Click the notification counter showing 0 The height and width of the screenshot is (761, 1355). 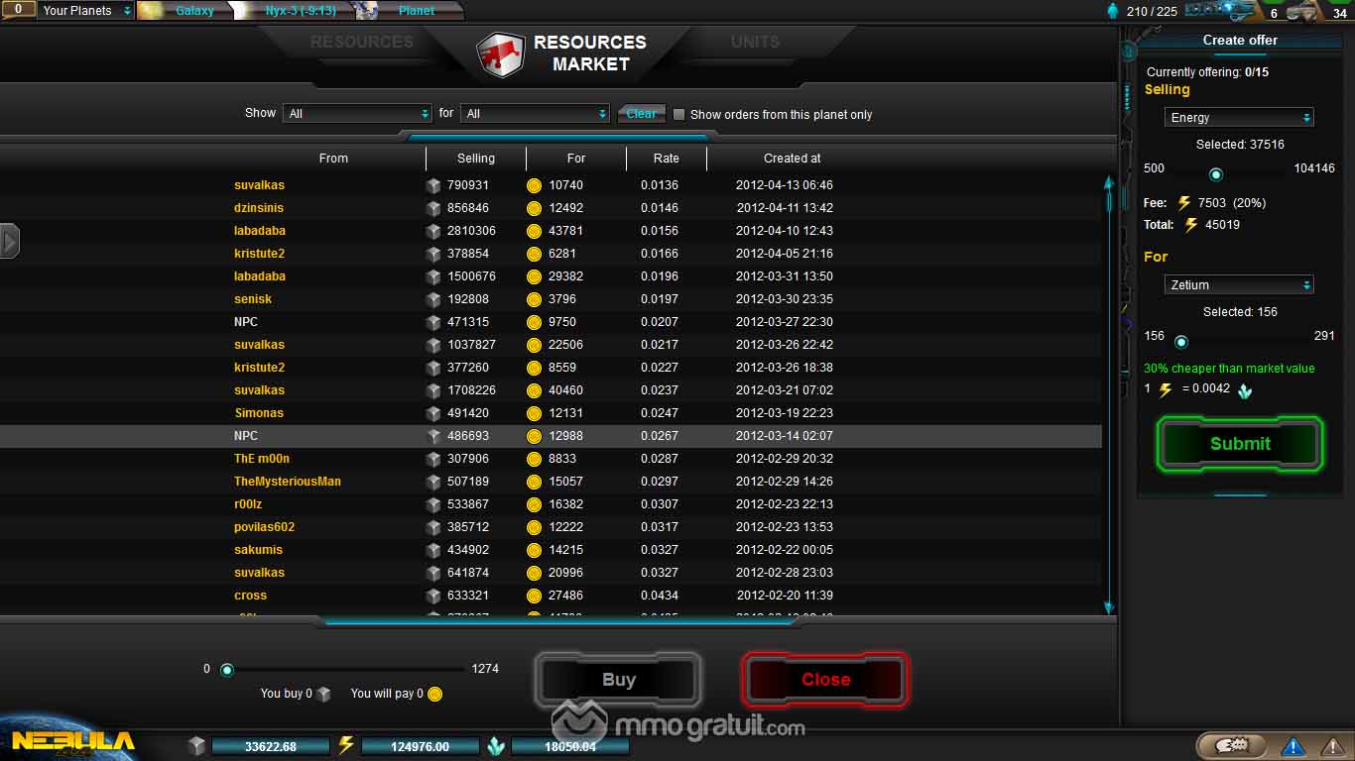[18, 10]
